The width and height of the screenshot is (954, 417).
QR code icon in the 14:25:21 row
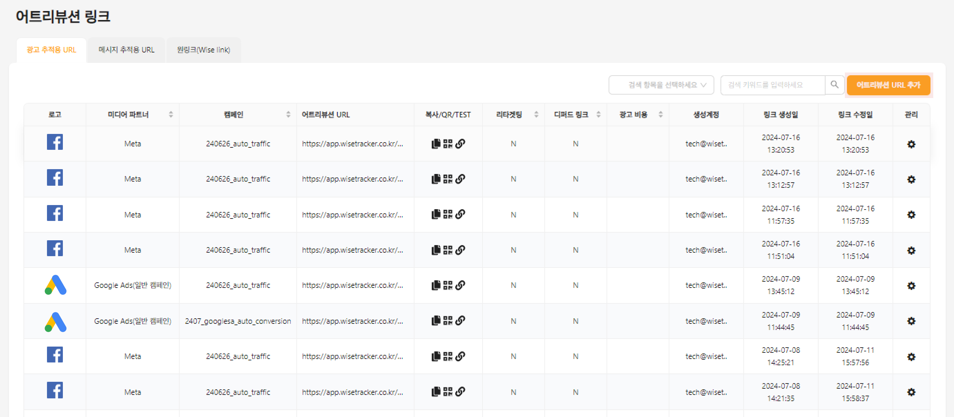click(448, 356)
